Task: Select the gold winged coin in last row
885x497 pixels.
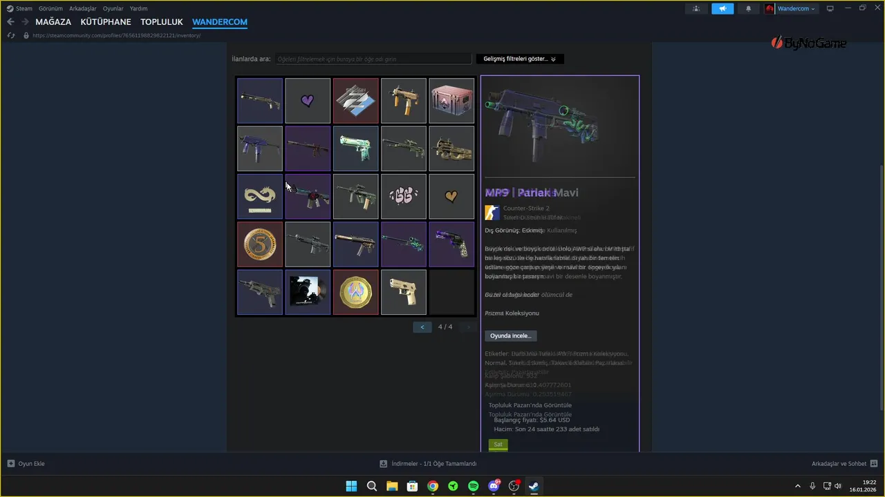Action: pos(355,292)
